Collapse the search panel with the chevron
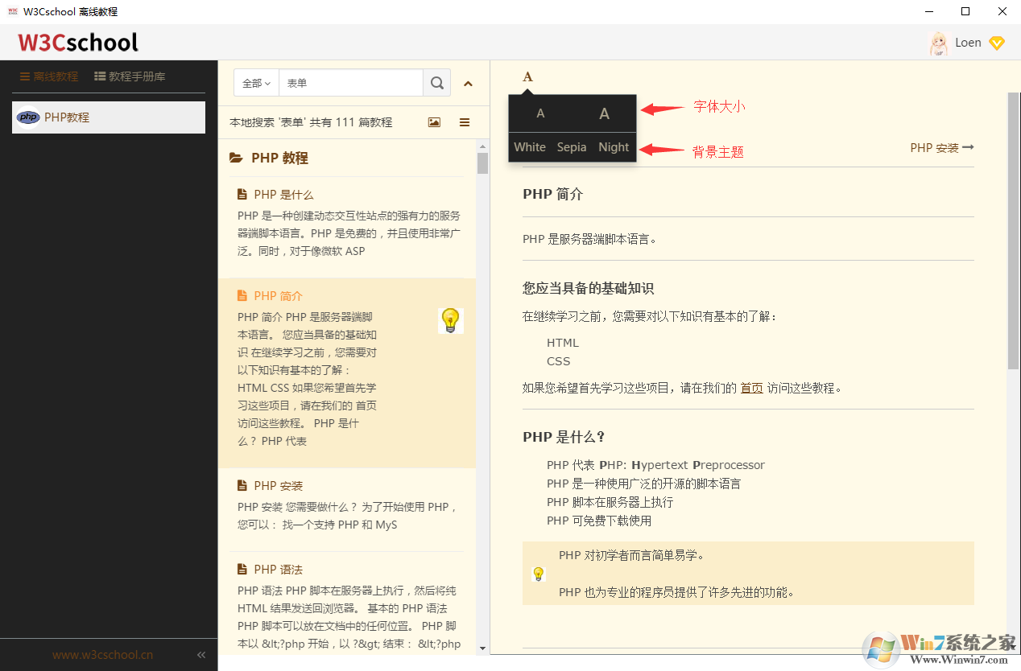 [x=468, y=83]
